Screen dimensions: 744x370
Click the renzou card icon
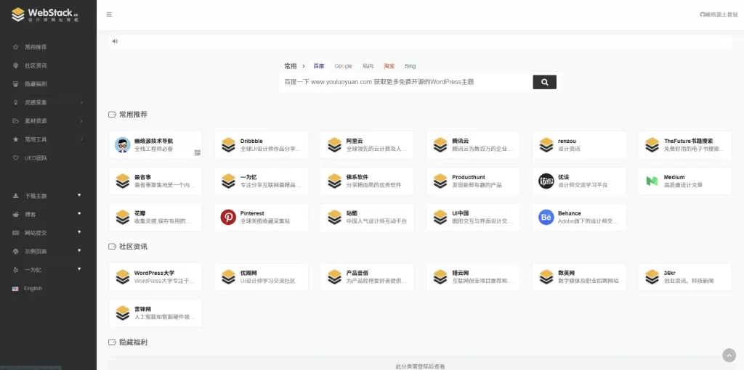[546, 145]
